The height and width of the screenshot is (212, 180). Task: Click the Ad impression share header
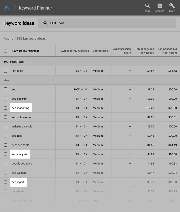(122, 51)
